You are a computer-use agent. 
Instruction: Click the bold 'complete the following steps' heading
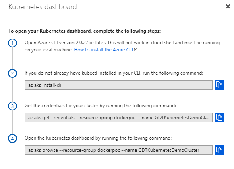(x=85, y=31)
